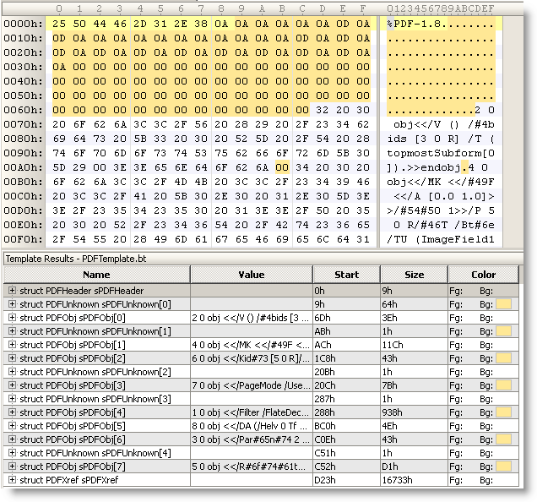Expand the sPDFUnknown[0] tree node
Screen dimensions: 537x502
13,303
